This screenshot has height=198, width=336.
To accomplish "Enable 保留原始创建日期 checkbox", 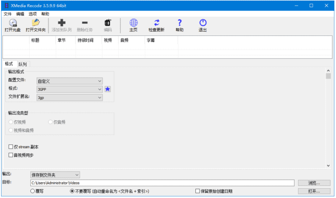I will pyautogui.click(x=197, y=191).
